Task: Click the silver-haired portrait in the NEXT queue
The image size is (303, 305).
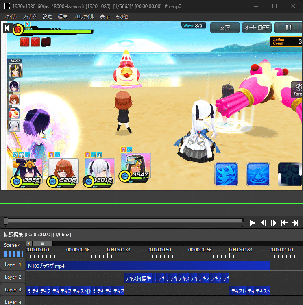Action: (x=14, y=126)
